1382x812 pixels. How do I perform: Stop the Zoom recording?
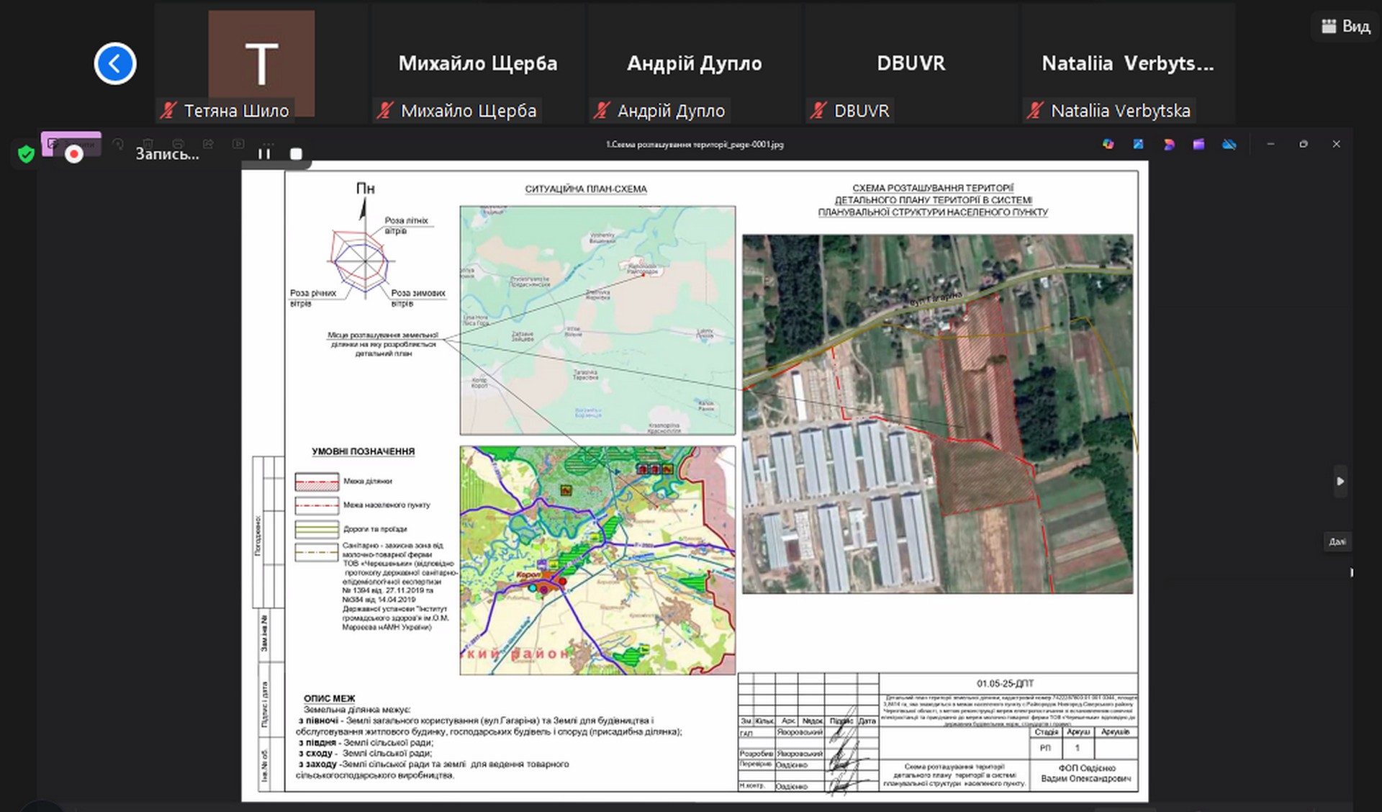click(296, 153)
